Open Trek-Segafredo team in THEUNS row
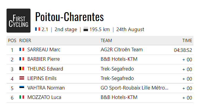Image resolution: width=197 pixels, height=112 pixels. (117, 69)
